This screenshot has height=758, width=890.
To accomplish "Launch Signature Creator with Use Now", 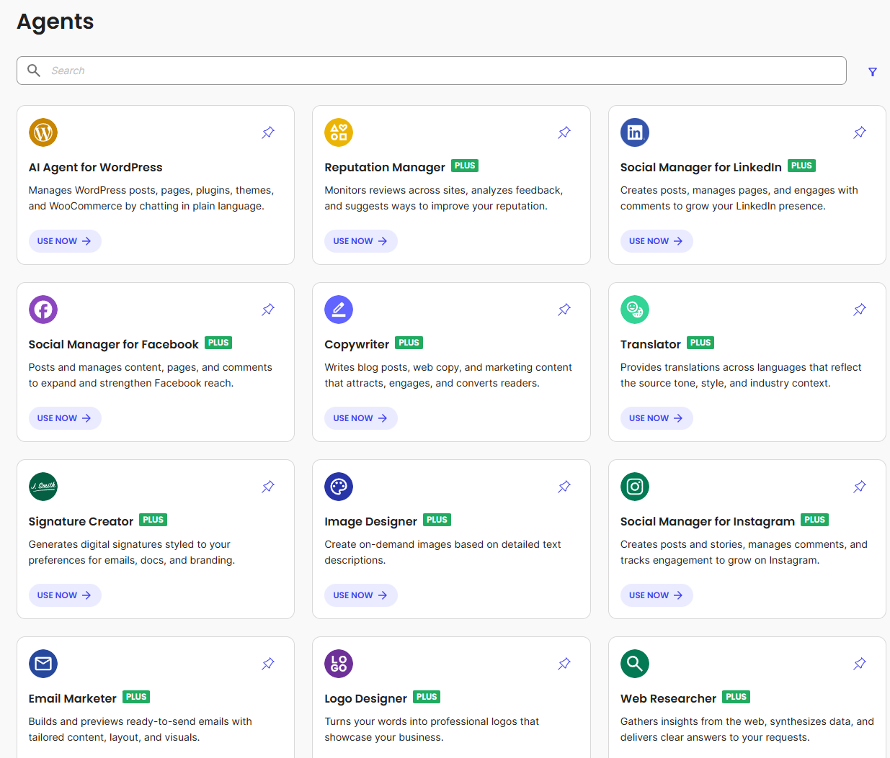I will point(65,595).
